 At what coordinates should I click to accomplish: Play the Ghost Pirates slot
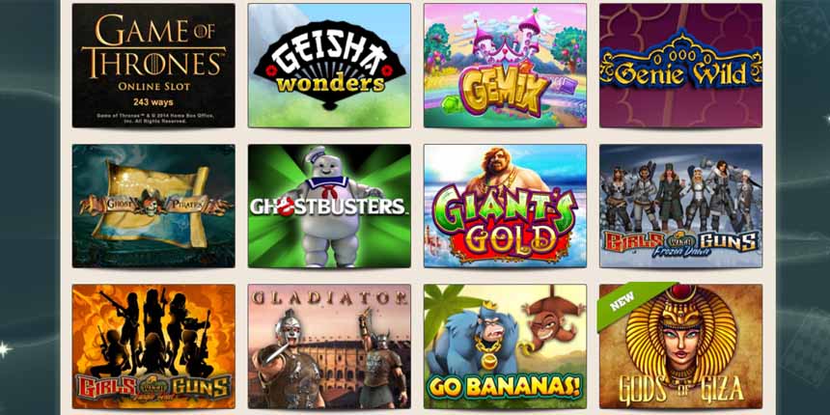[153, 206]
